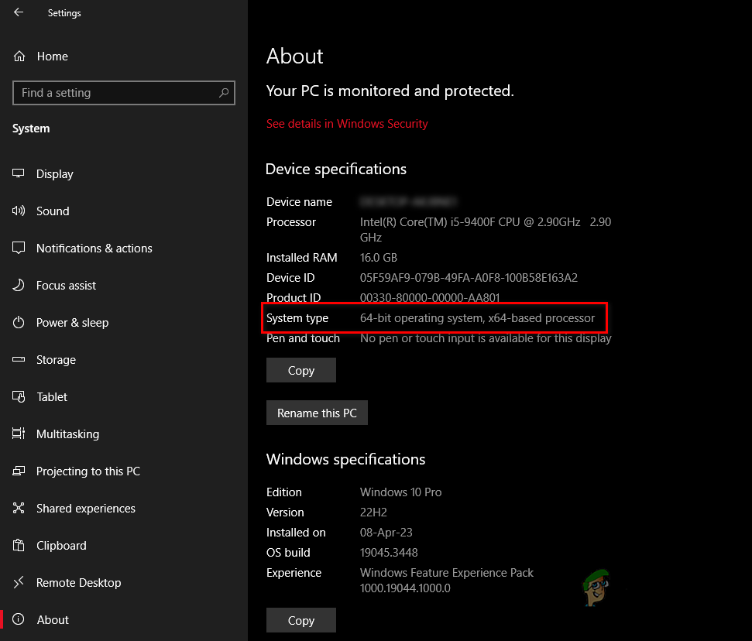Click the back arrow in Settings header
Screen dimensions: 752x641
pyautogui.click(x=19, y=12)
